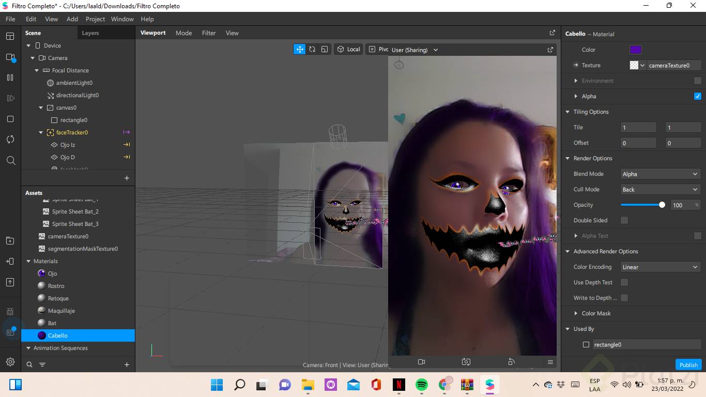Uncheck the Alpha checkbox
The height and width of the screenshot is (397, 706).
point(698,96)
